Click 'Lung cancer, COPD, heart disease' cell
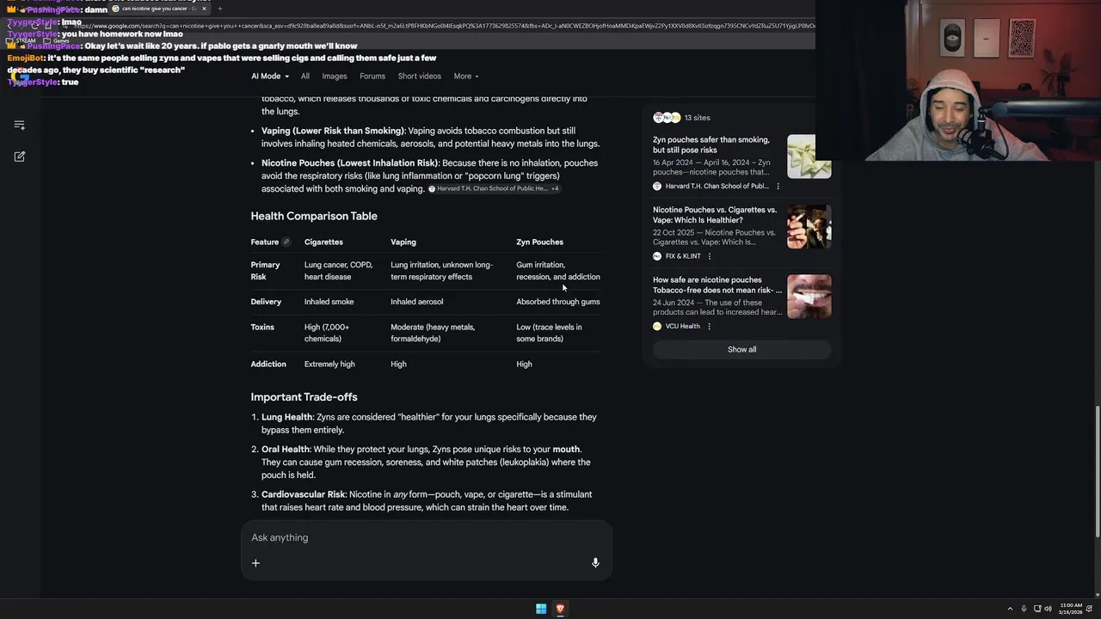 point(339,271)
